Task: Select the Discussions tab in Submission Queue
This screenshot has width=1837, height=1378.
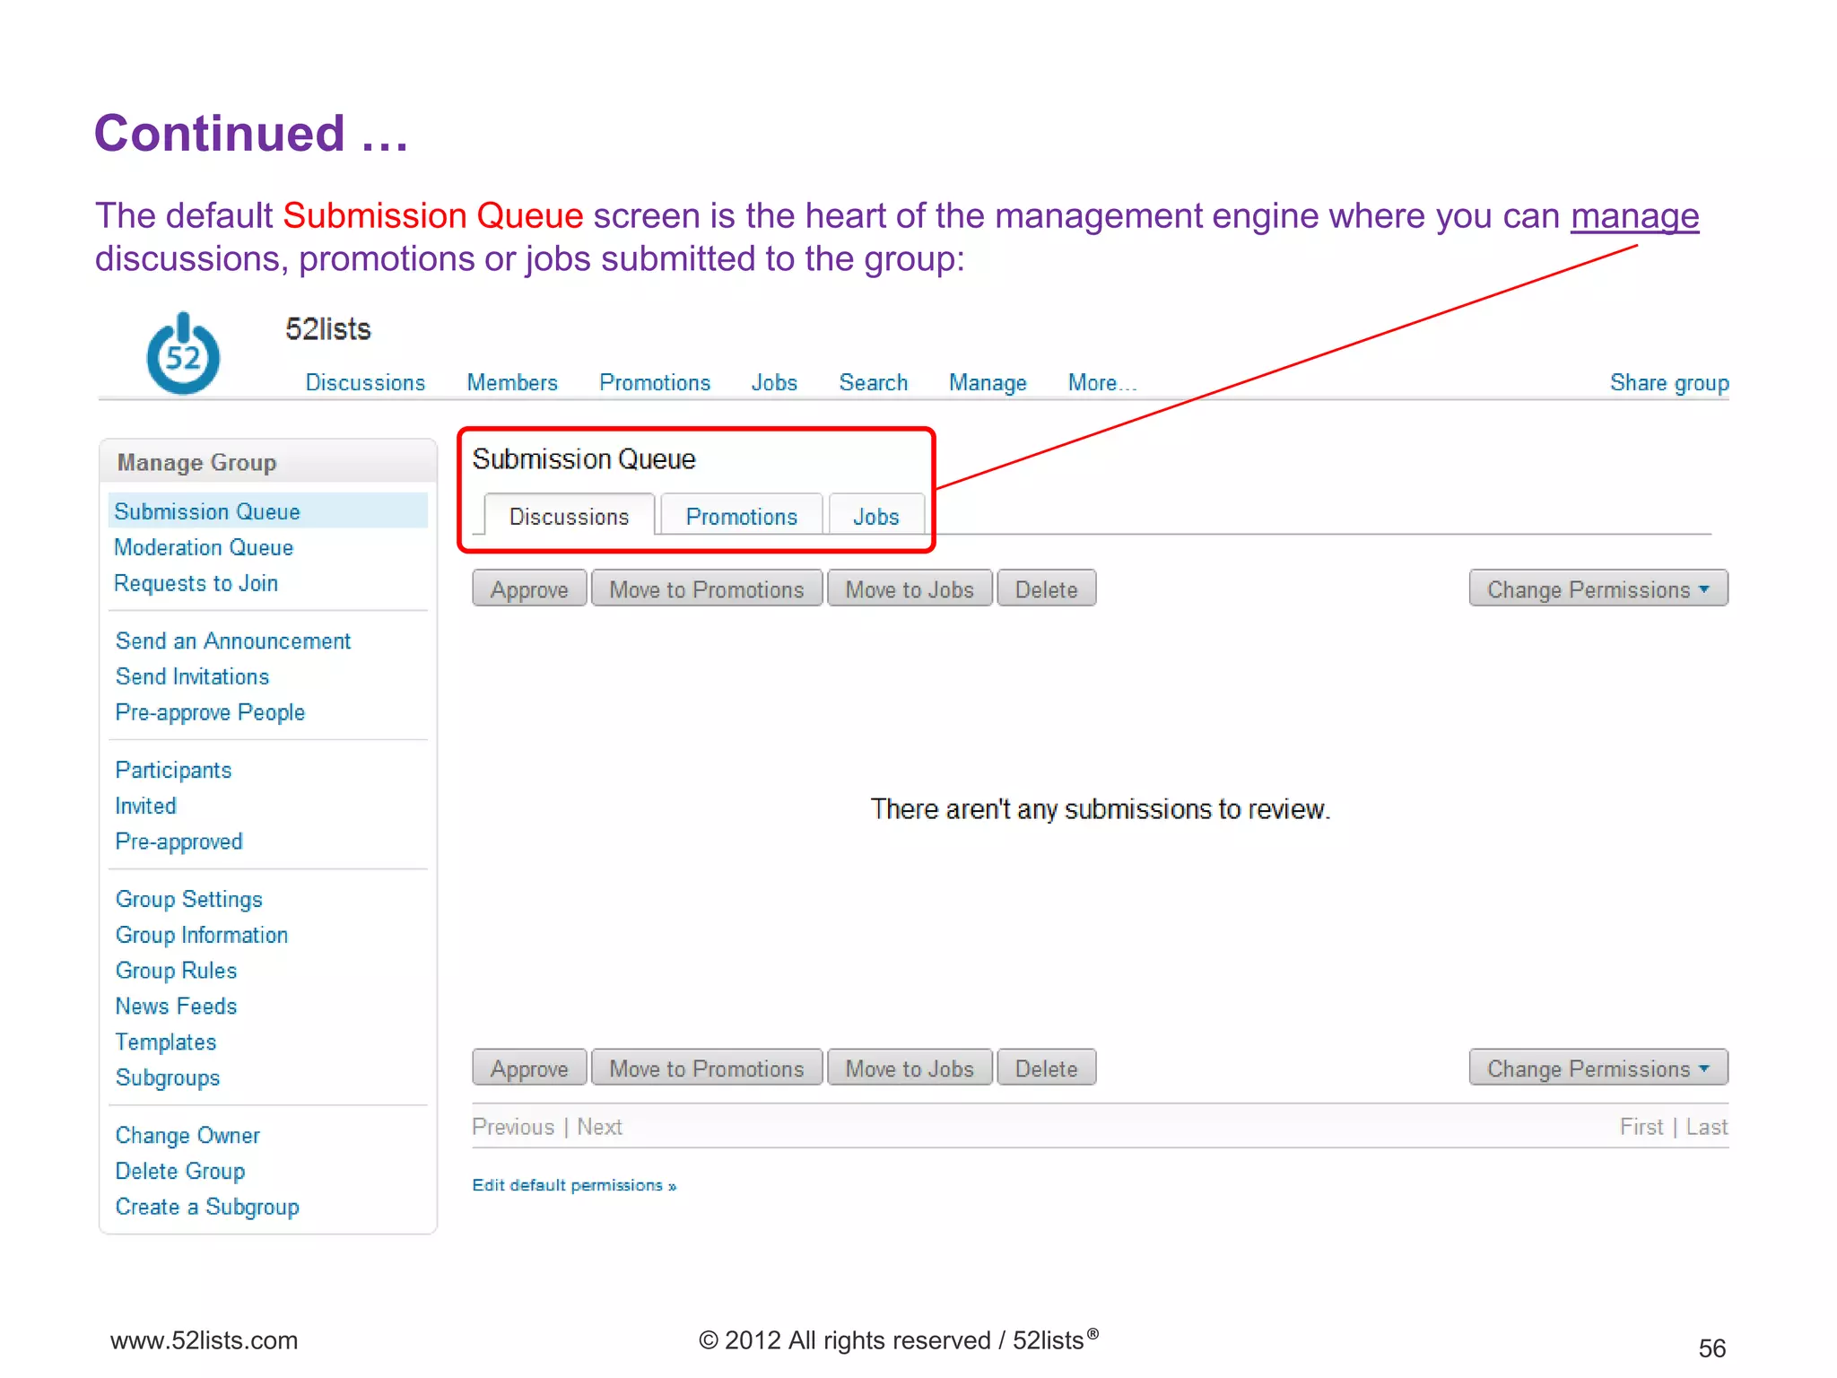Action: 570,516
